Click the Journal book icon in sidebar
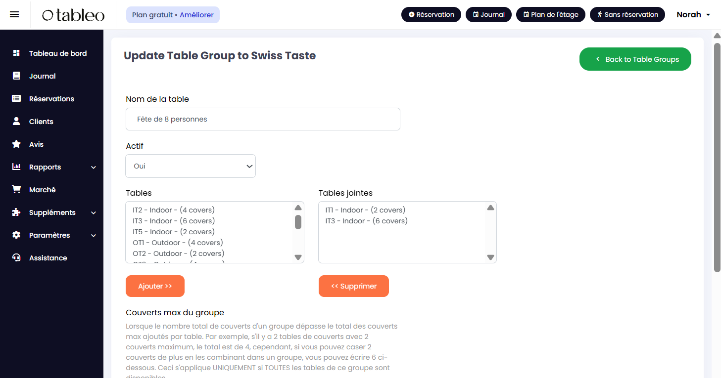This screenshot has height=378, width=721. coord(16,76)
